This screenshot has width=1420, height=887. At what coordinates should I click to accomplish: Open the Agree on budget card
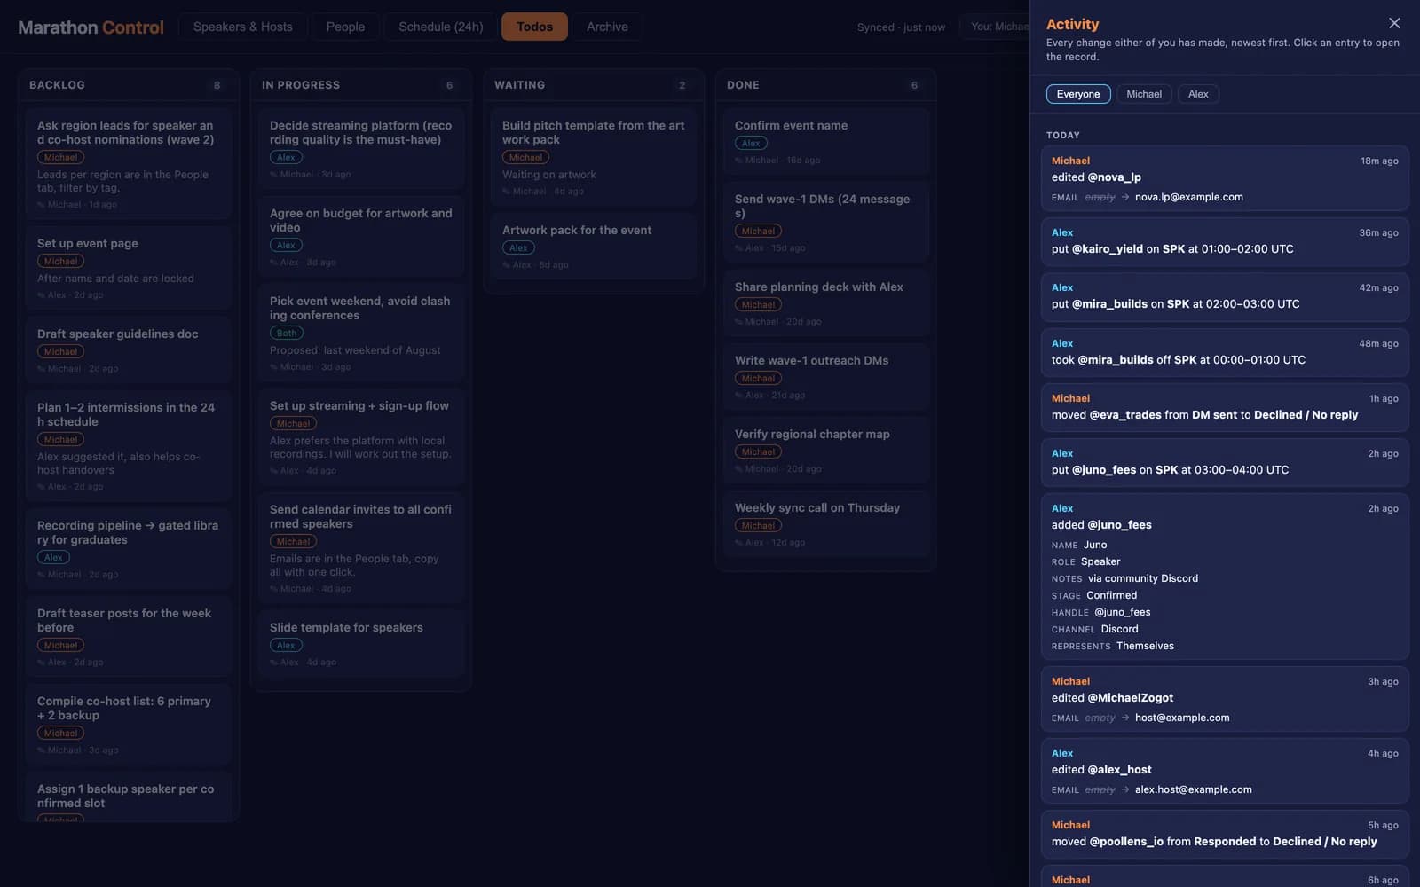pos(361,237)
